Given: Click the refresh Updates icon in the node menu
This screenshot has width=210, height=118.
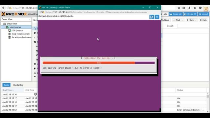Looking at the screenshot, I should pos(35,64).
